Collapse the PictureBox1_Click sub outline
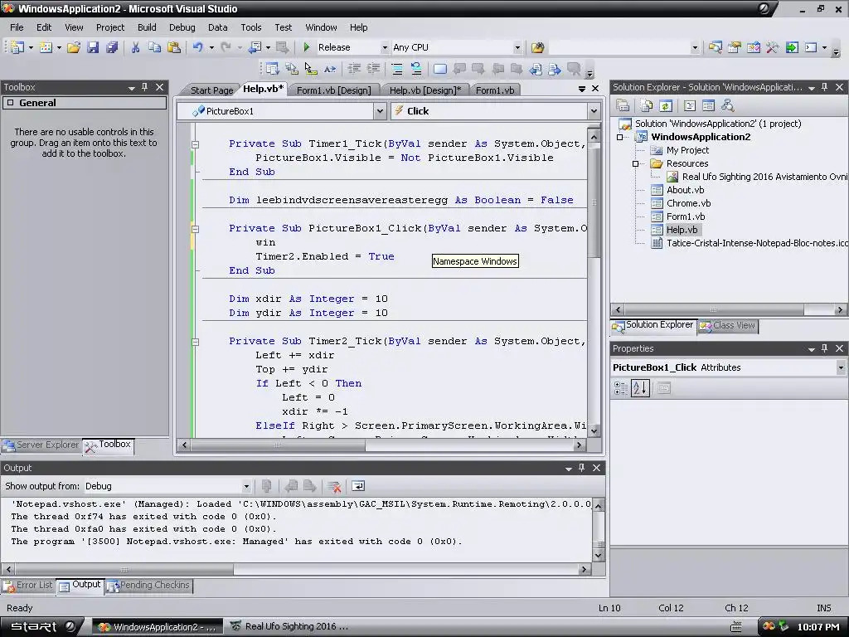849x637 pixels. point(195,229)
